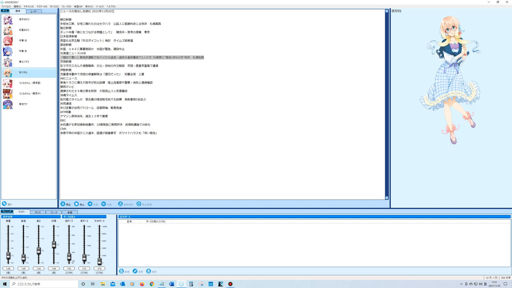512x288 pixels.
Task: Switch to the 標準 voice preset tab
Action: (x=18, y=11)
